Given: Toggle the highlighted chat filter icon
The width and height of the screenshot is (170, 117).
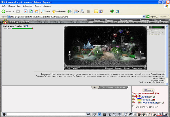Looking at the screenshot, I should click(x=99, y=114).
